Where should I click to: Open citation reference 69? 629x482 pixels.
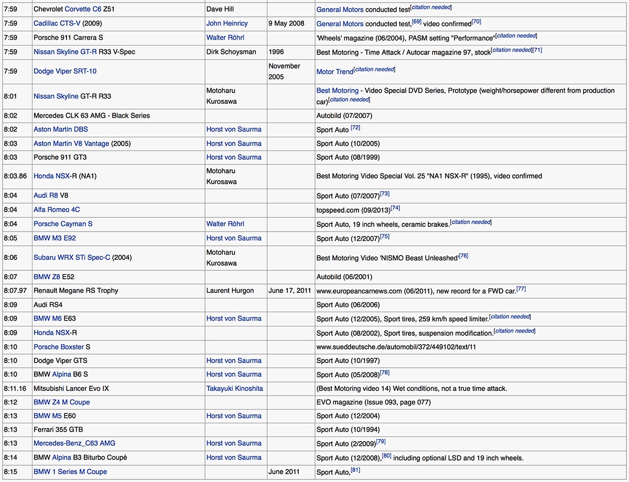pyautogui.click(x=417, y=21)
